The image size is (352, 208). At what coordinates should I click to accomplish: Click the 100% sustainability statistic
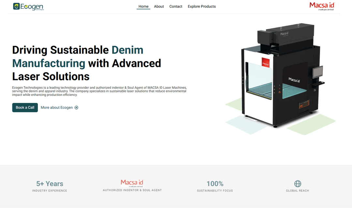[x=215, y=184]
